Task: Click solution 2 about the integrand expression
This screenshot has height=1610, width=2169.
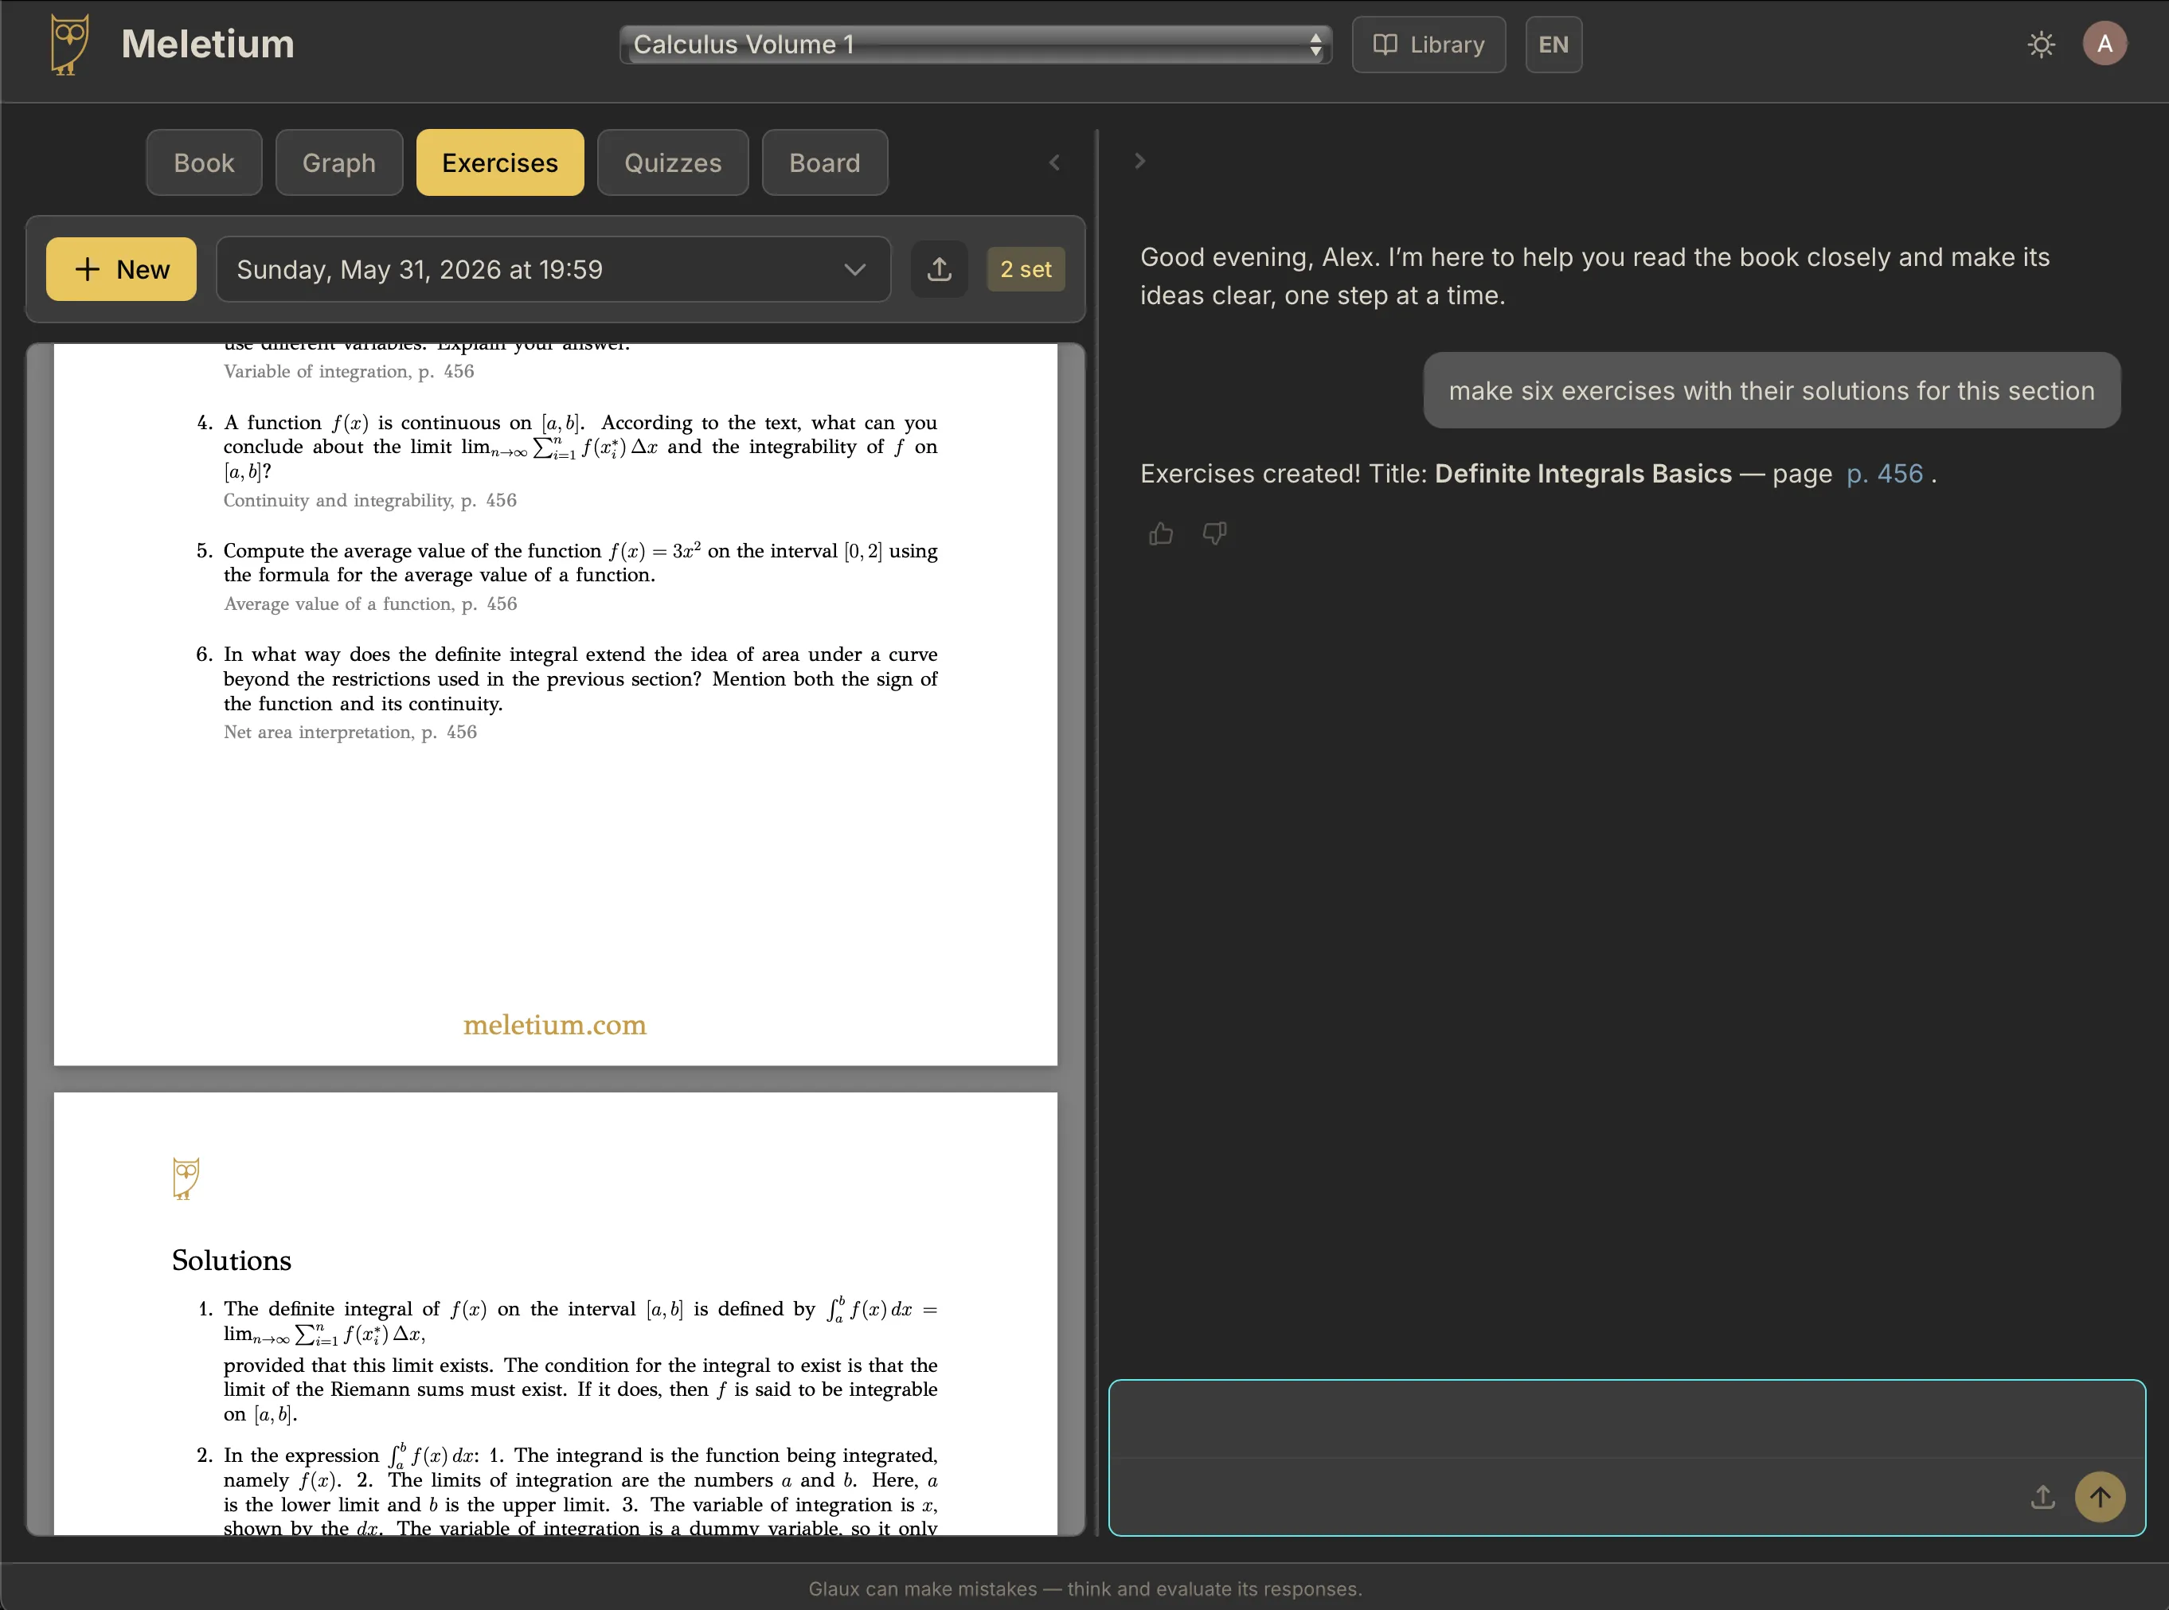Action: (x=567, y=1489)
